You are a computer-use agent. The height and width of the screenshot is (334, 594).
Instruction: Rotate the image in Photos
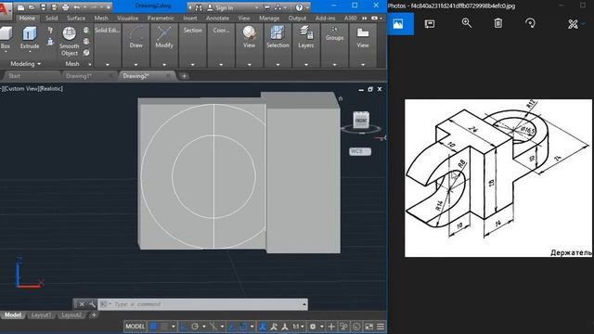click(530, 23)
